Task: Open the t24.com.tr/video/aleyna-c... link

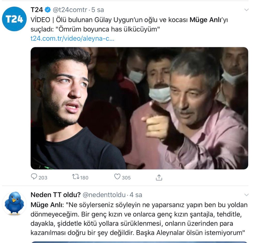Action: 73,38
